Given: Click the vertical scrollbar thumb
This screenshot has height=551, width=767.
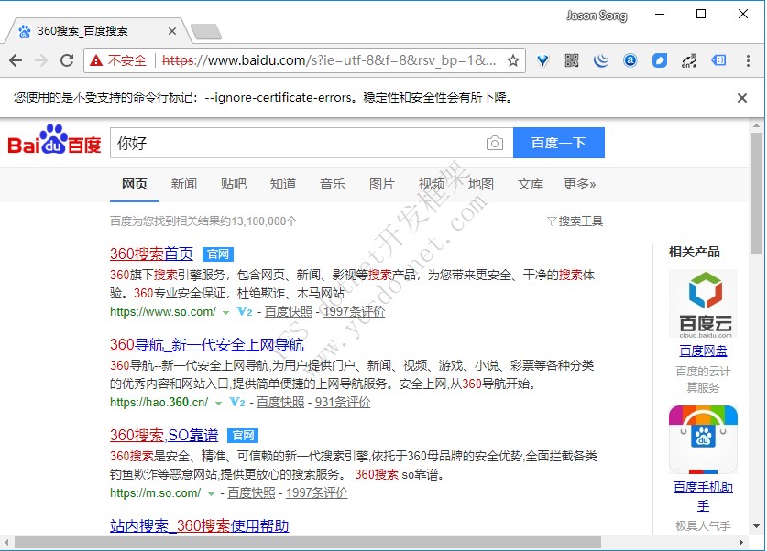Looking at the screenshot, I should click(x=757, y=193).
